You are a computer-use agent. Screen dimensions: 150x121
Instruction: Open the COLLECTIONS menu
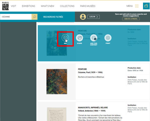(x=67, y=6)
